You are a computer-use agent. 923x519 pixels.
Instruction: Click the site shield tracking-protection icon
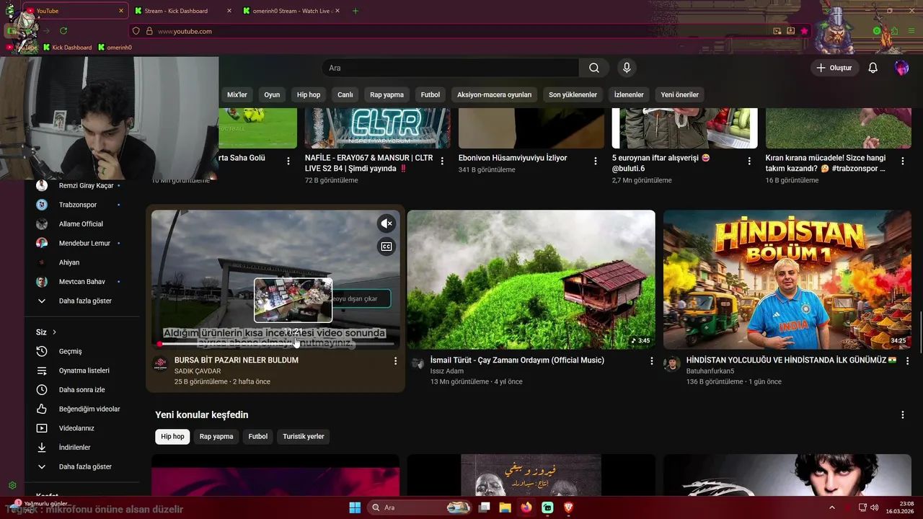point(136,31)
